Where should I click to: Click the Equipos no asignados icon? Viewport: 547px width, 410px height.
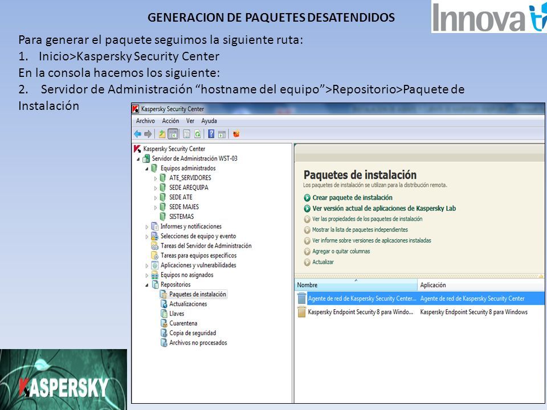click(154, 275)
